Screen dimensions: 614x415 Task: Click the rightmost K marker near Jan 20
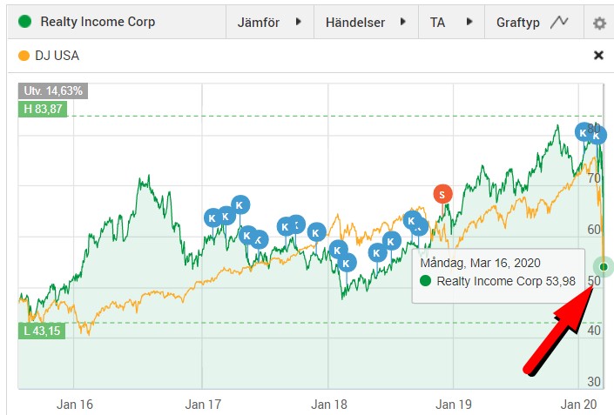(x=597, y=135)
